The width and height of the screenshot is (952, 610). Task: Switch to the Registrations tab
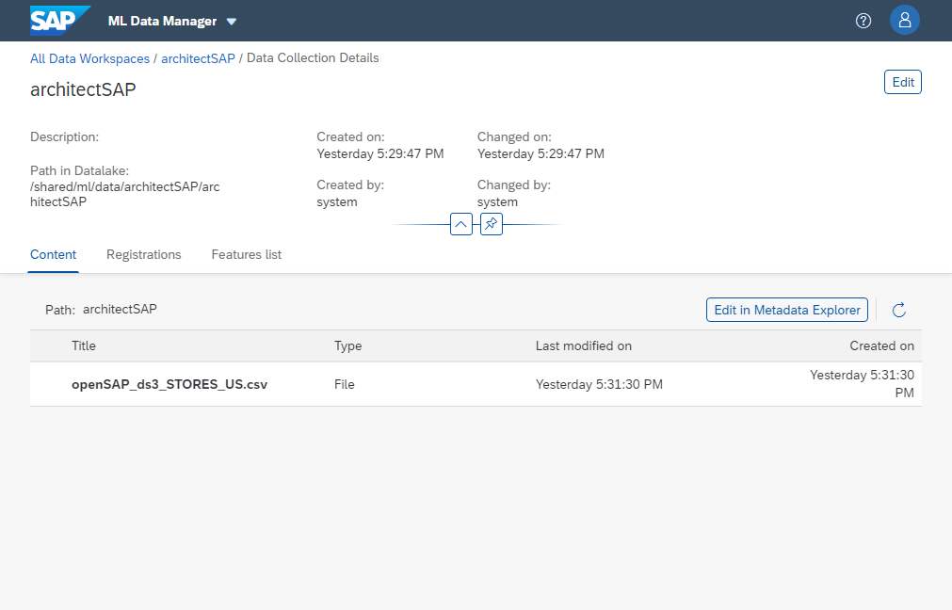click(144, 254)
